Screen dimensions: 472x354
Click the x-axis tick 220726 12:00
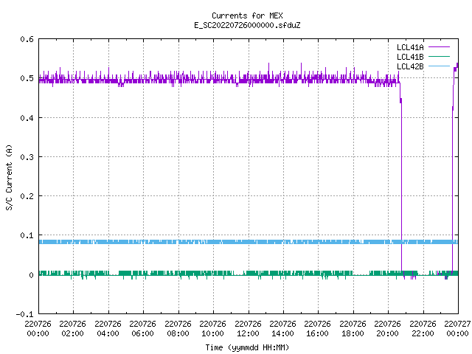click(248, 328)
